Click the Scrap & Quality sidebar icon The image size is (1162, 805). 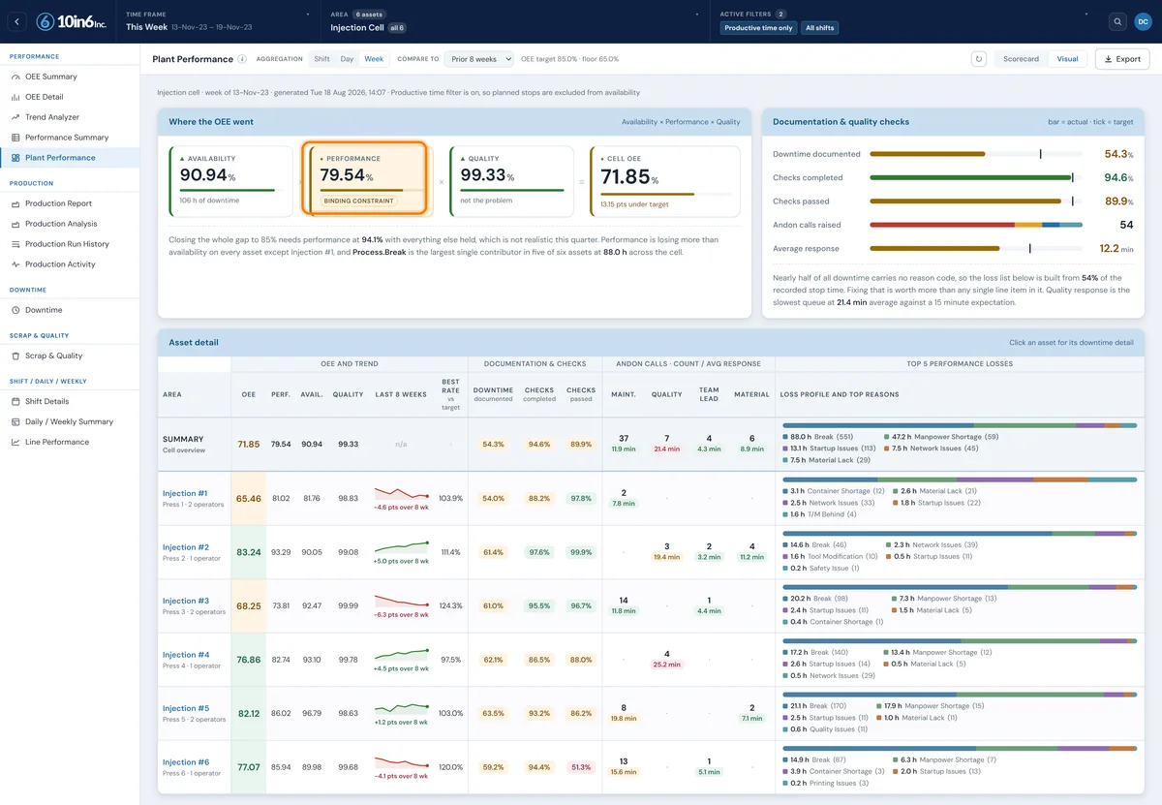15,356
